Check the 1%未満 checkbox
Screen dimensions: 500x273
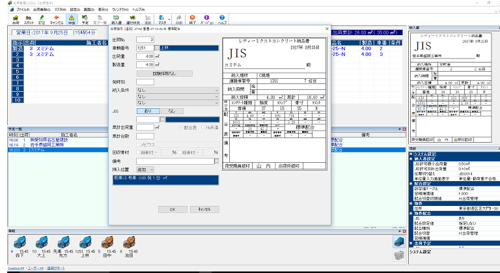point(203,128)
